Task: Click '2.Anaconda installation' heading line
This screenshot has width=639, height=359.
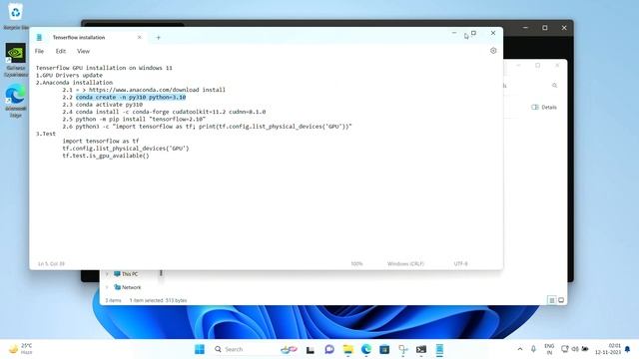Action: coord(74,83)
